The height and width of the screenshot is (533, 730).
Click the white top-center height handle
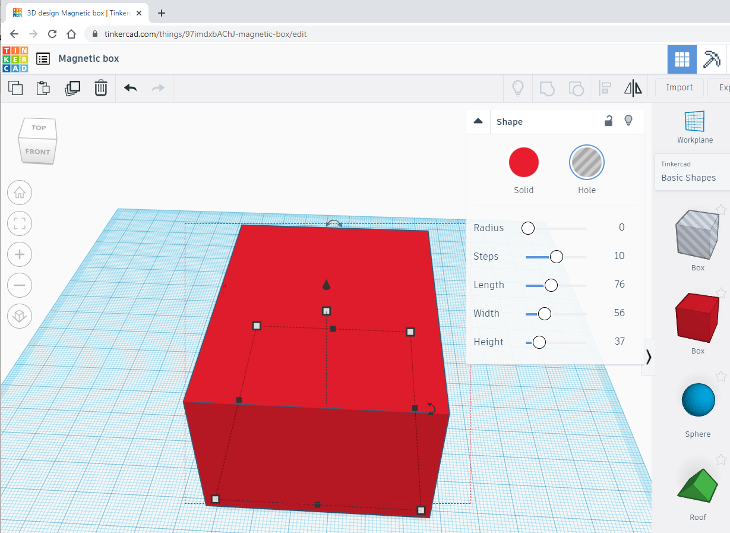tap(326, 311)
